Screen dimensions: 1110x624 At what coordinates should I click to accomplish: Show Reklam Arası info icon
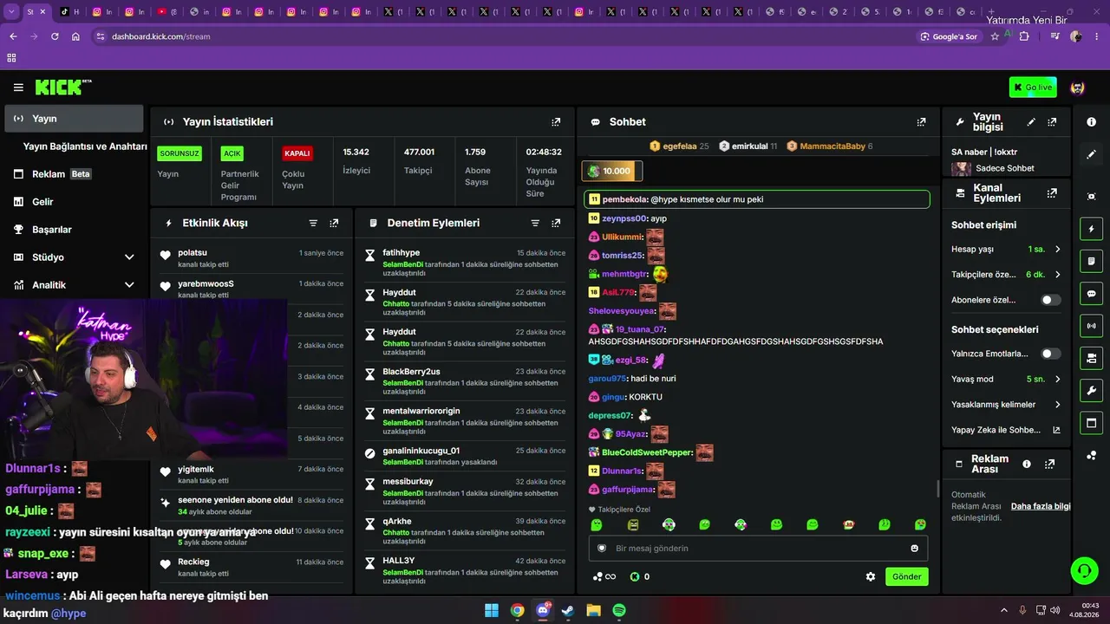click(1027, 464)
